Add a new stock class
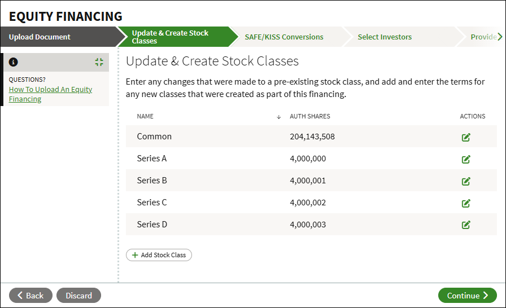This screenshot has height=308, width=506. pyautogui.click(x=159, y=255)
